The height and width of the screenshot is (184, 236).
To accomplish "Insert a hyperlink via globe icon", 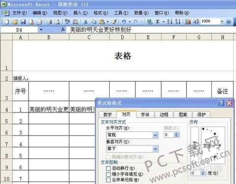I will coord(149,22).
